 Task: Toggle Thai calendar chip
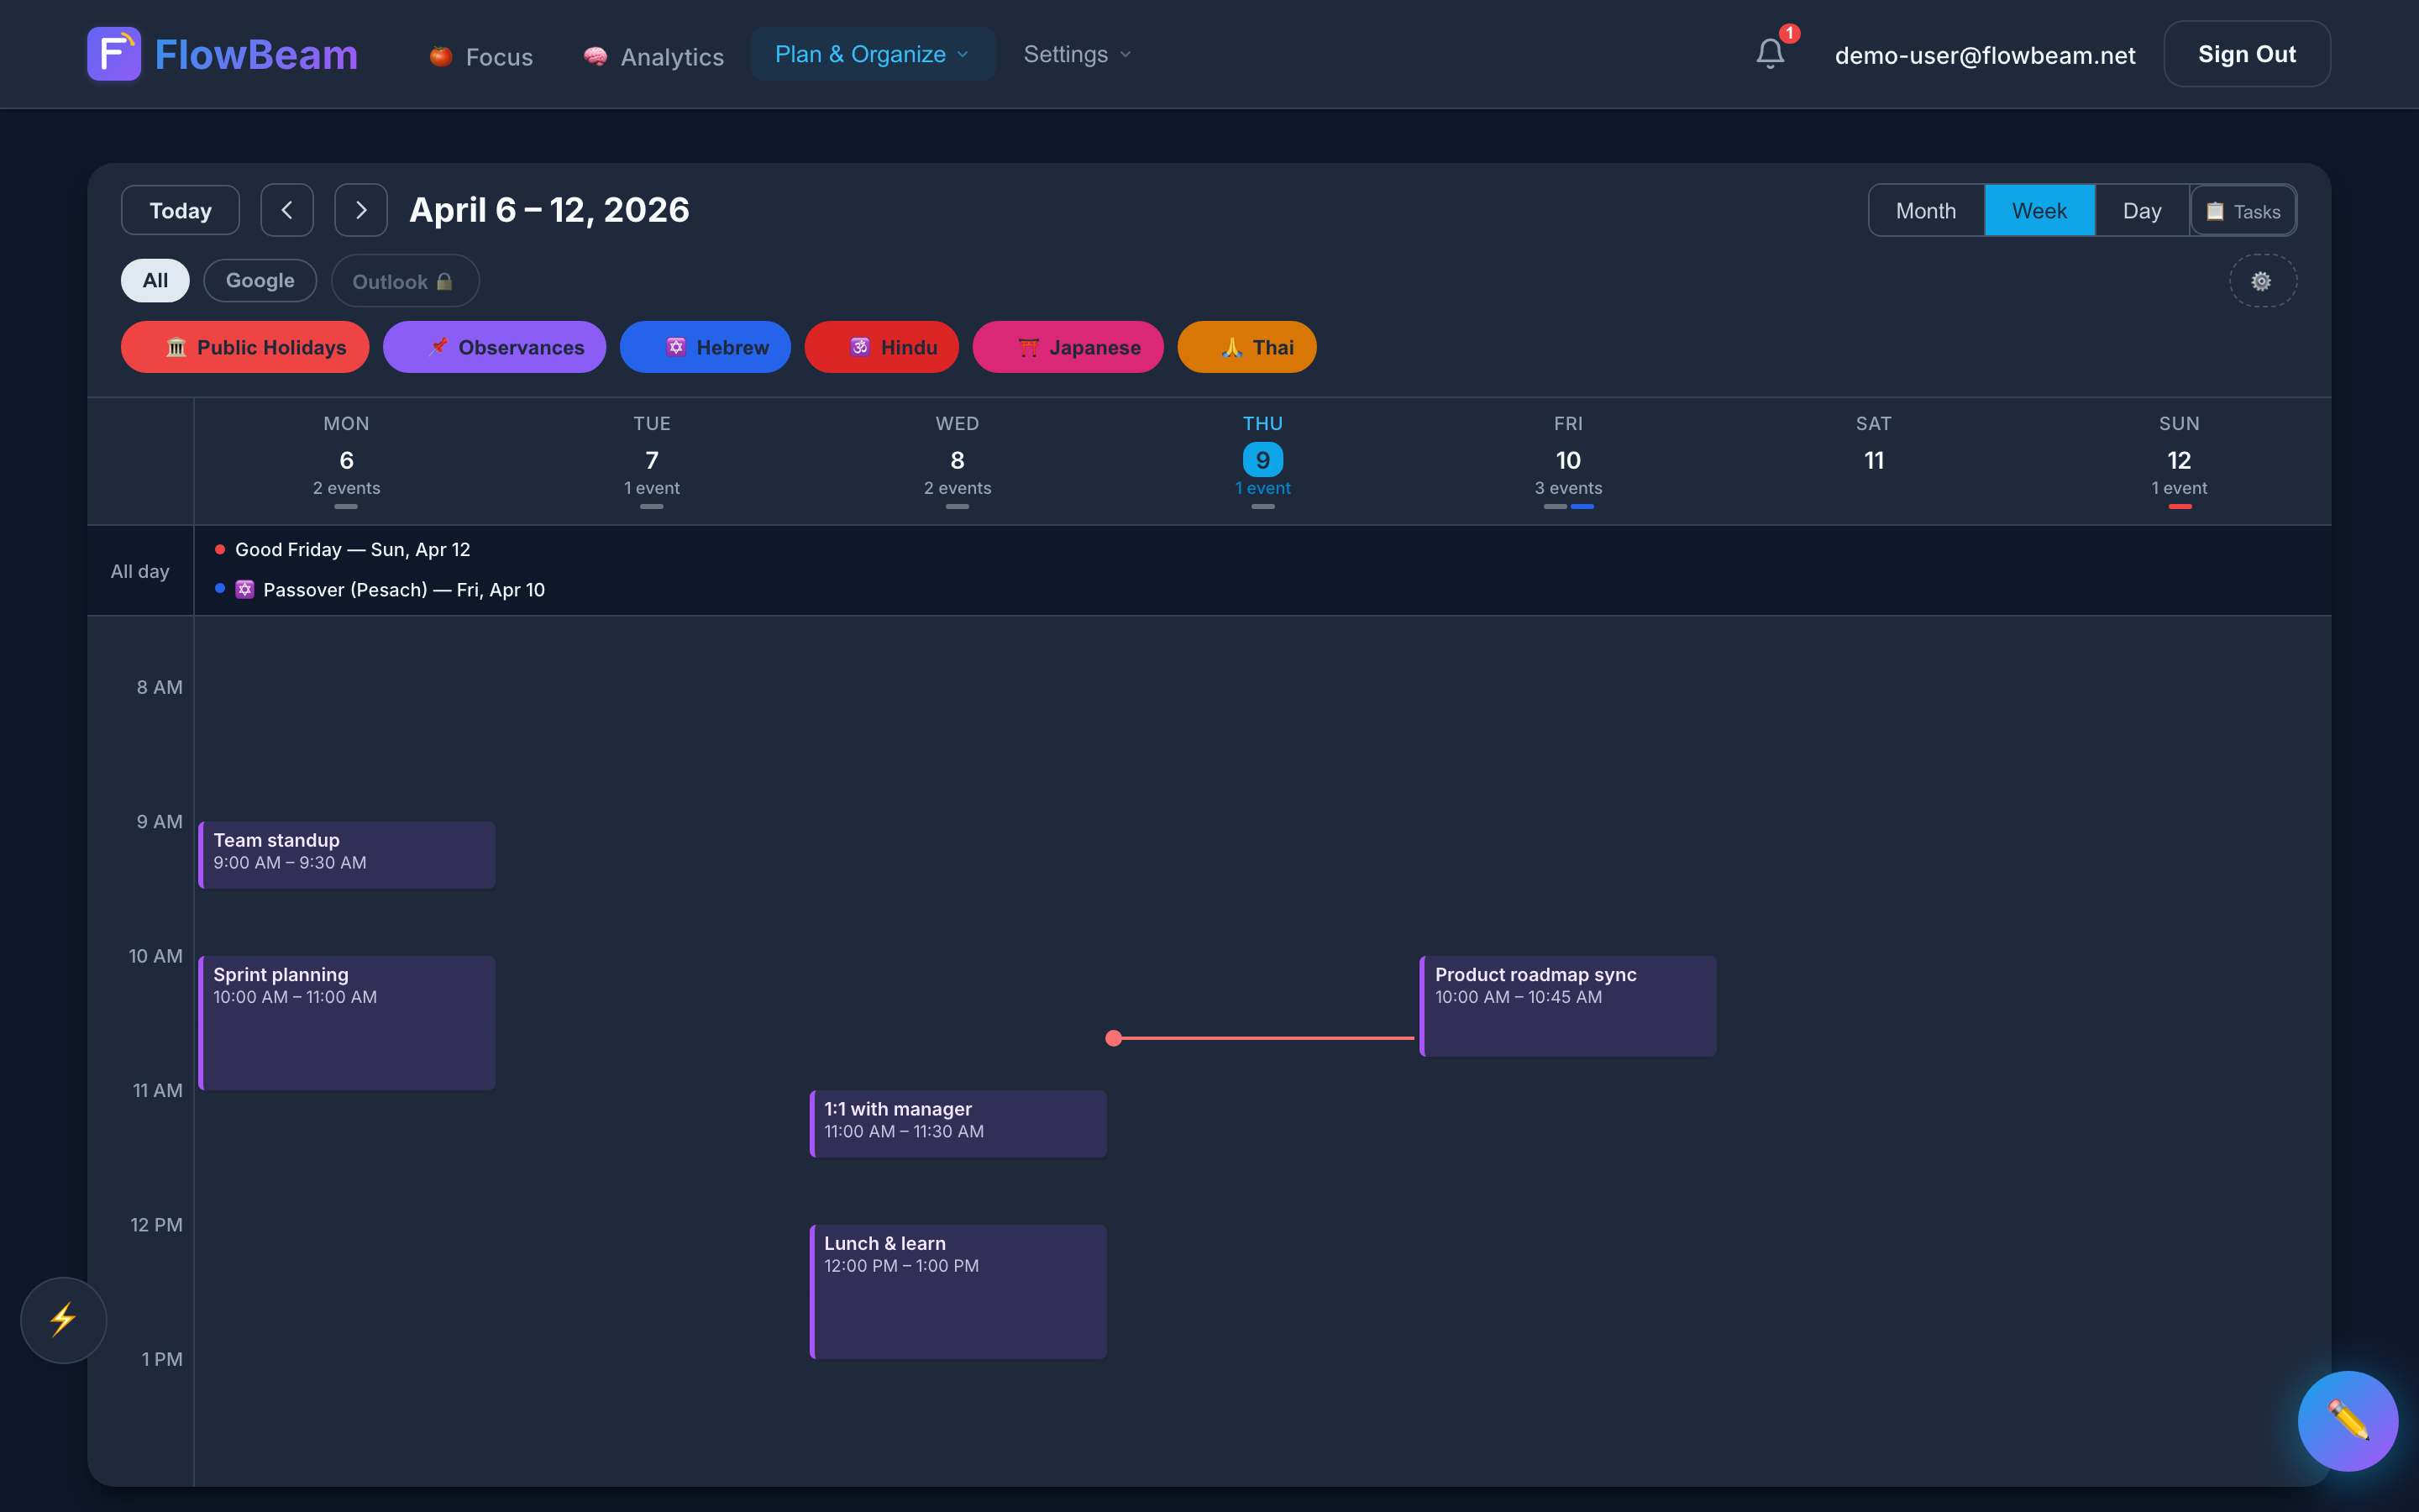coord(1246,347)
